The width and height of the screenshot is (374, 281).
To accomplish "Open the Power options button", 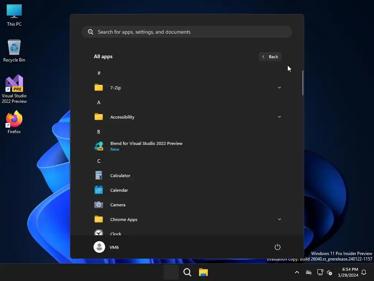I will click(278, 247).
